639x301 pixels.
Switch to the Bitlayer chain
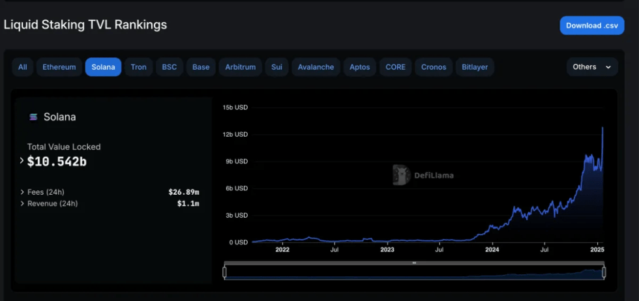pos(475,67)
